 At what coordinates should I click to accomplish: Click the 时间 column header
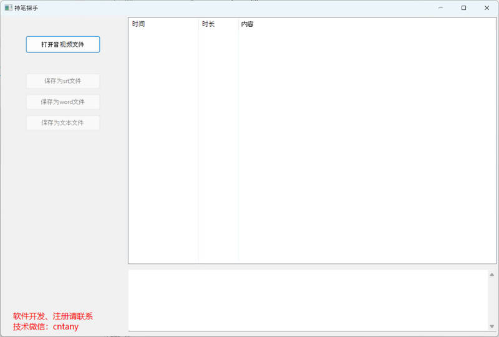(163, 24)
